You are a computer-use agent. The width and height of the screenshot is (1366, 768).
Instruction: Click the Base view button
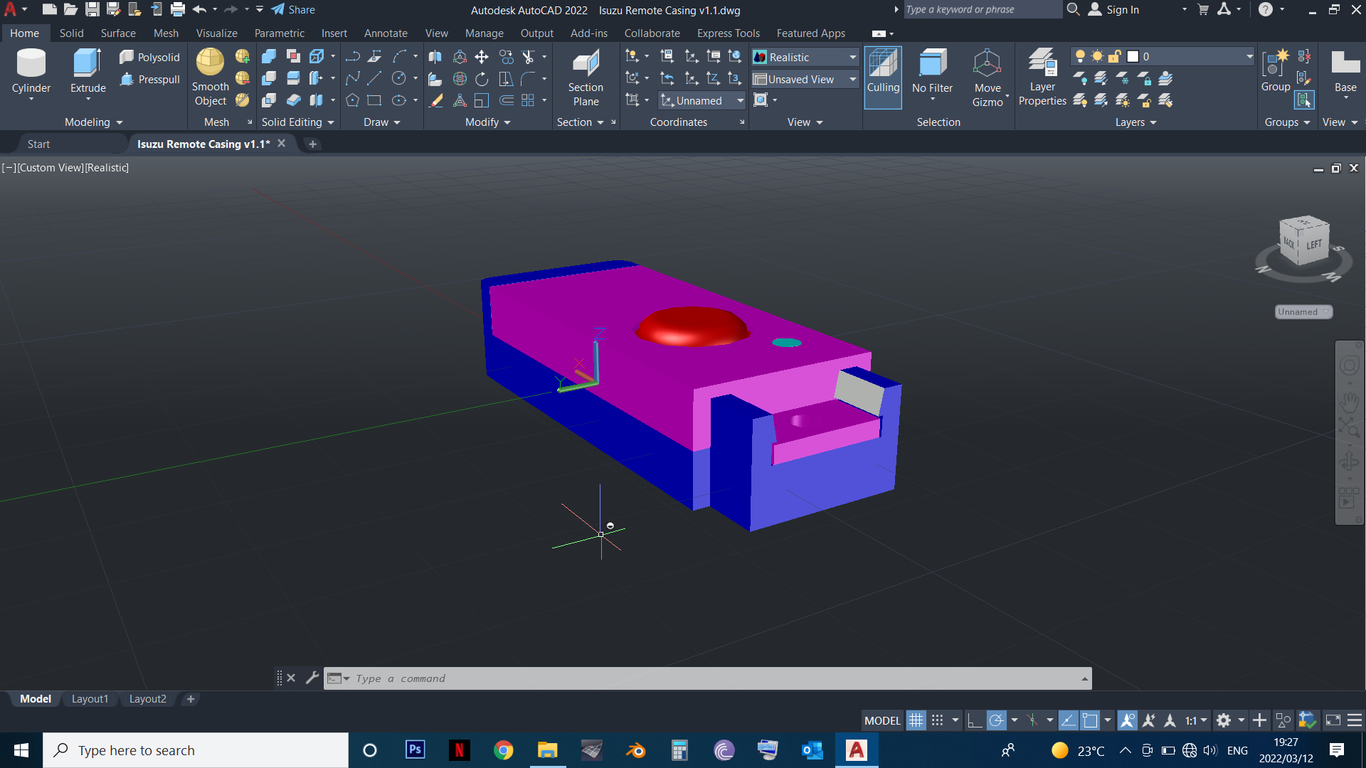tap(1345, 75)
